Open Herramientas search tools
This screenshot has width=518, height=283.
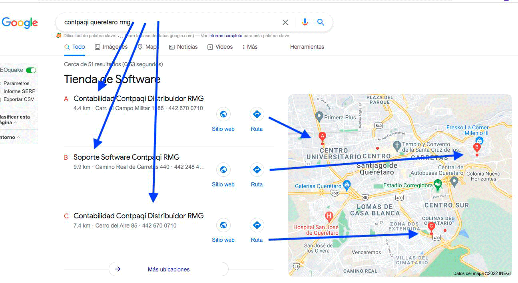(307, 47)
